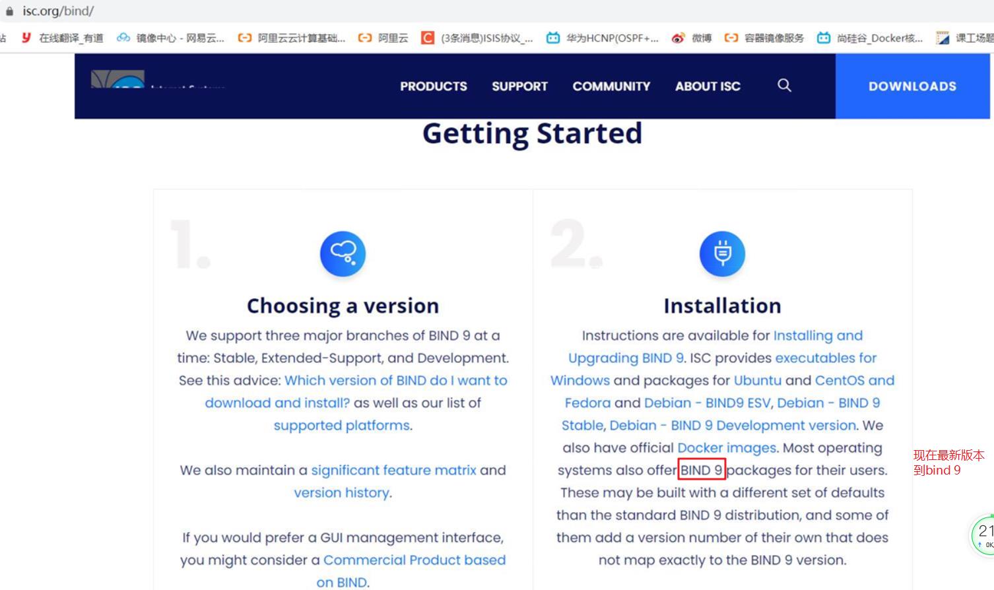Open the 'Commercial Product based' link
Viewport: 994px width, 590px height.
pyautogui.click(x=414, y=560)
